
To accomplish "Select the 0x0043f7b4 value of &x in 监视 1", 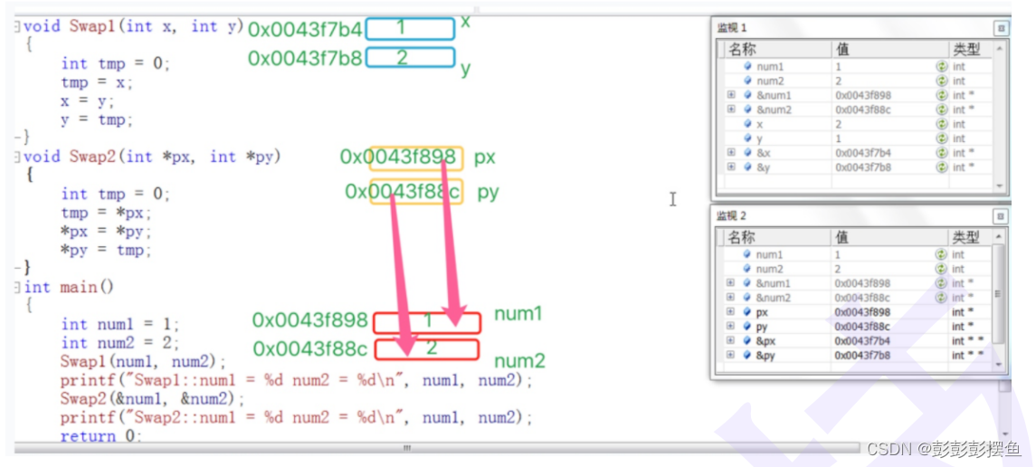I will pos(863,153).
